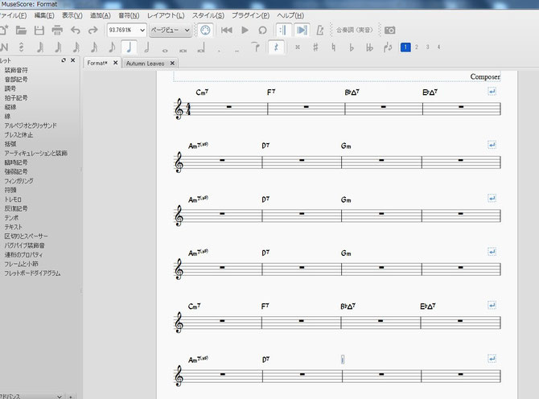Viewport: 539px width, 399px height.
Task: Select whole note duration
Action: click(165, 51)
